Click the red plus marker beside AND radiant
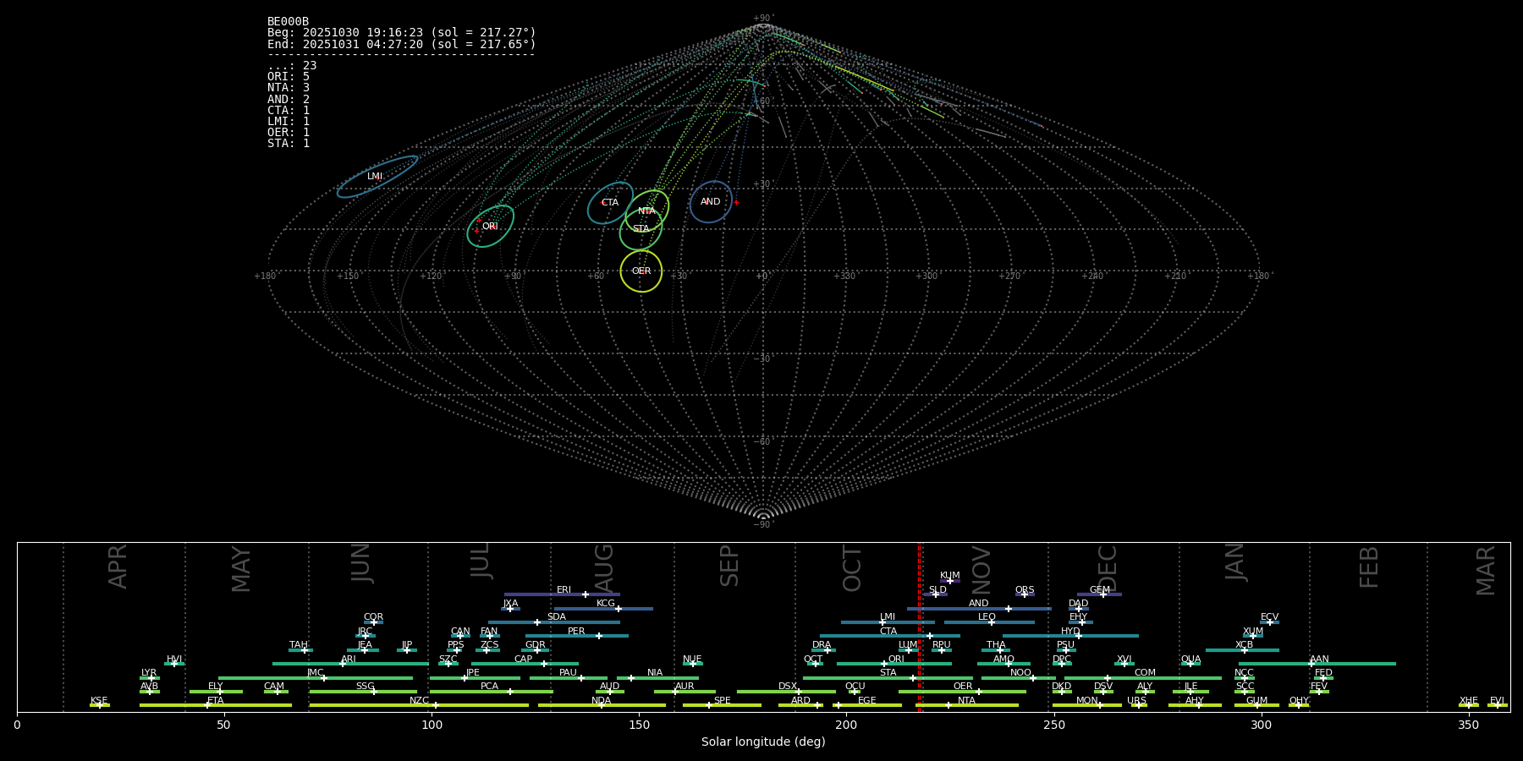1523x761 pixels. 736,202
